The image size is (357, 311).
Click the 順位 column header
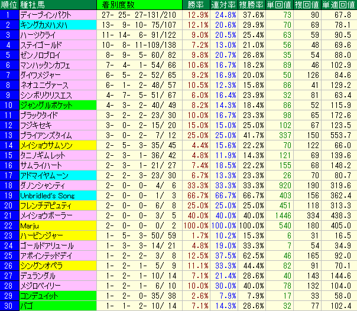(9, 5)
